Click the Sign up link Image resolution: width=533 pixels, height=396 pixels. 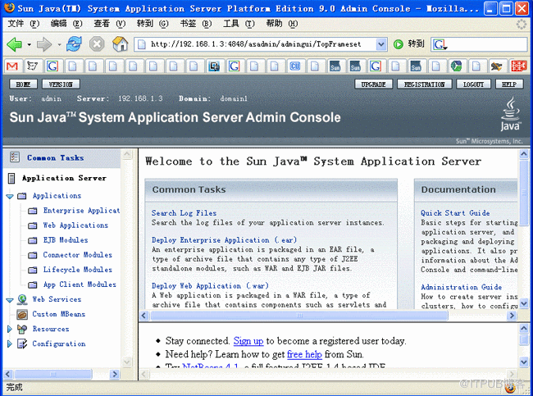tap(248, 341)
